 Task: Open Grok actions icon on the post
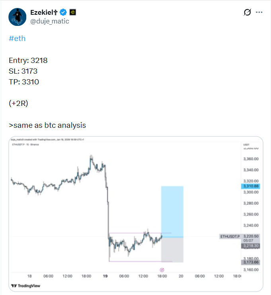[247, 12]
